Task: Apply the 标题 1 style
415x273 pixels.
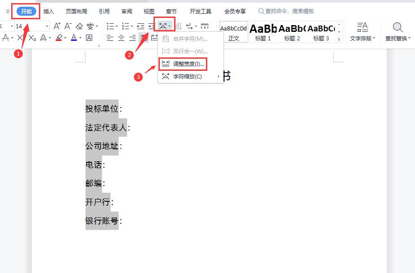Action: tap(263, 32)
